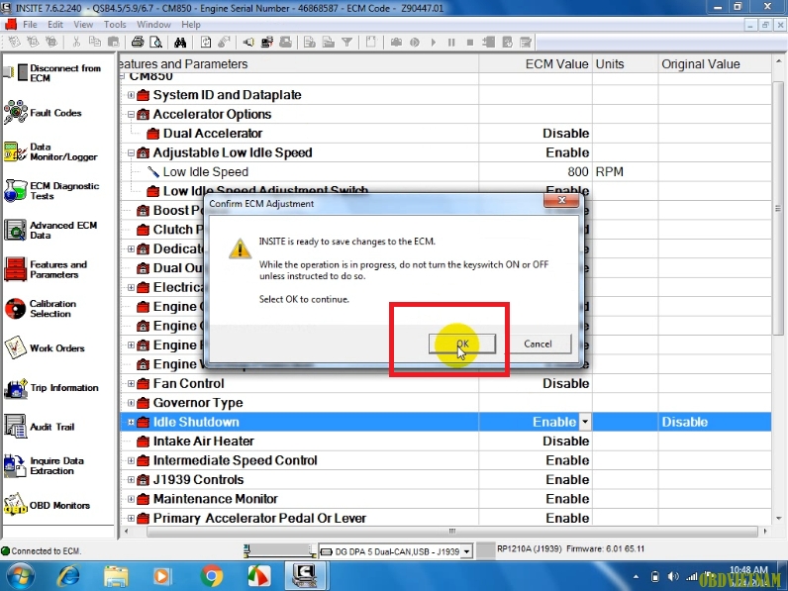The height and width of the screenshot is (591, 788).
Task: Click the ECM Value column header
Action: point(536,64)
